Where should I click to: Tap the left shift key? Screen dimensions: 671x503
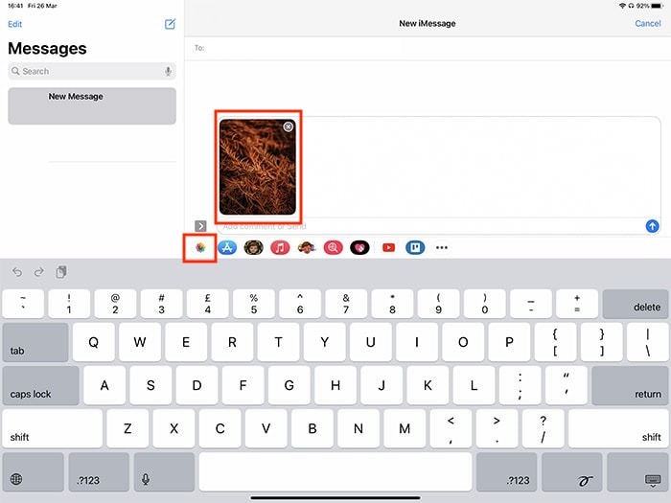click(x=52, y=428)
